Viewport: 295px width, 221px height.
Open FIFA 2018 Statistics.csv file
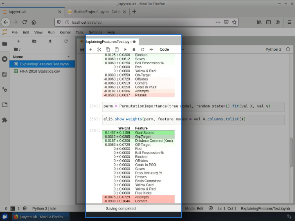pyautogui.click(x=42, y=71)
